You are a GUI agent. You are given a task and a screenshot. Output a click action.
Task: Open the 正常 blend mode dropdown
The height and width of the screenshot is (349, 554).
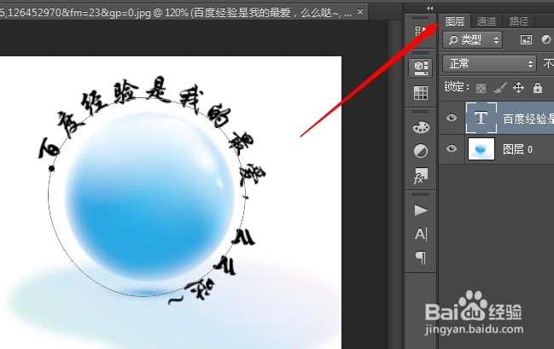click(489, 64)
